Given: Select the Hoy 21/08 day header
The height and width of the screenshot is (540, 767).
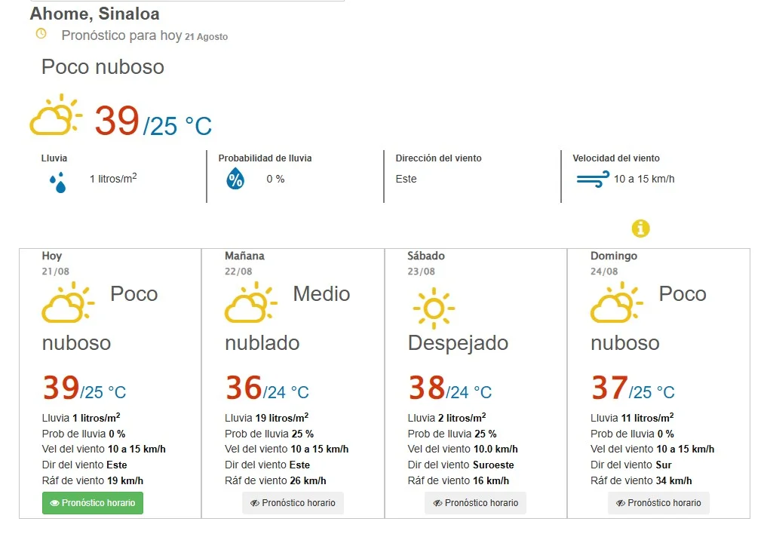Looking at the screenshot, I should tap(55, 263).
